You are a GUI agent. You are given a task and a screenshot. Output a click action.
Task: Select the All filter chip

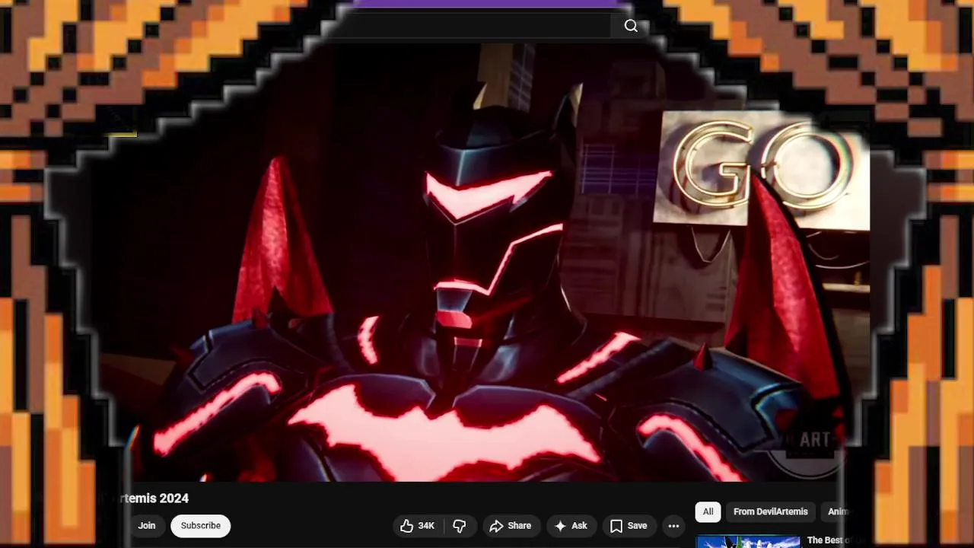[x=708, y=511]
